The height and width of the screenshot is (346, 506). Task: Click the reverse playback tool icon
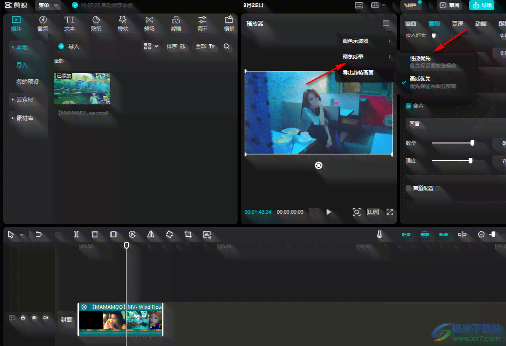click(x=132, y=234)
